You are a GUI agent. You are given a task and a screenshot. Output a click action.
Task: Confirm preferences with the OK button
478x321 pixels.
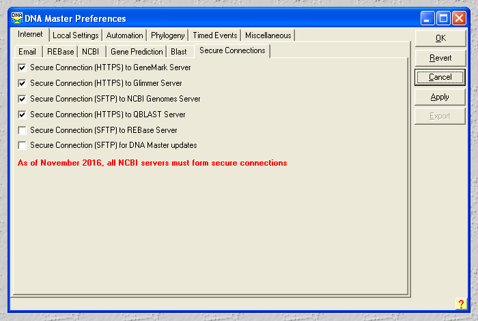tap(440, 38)
